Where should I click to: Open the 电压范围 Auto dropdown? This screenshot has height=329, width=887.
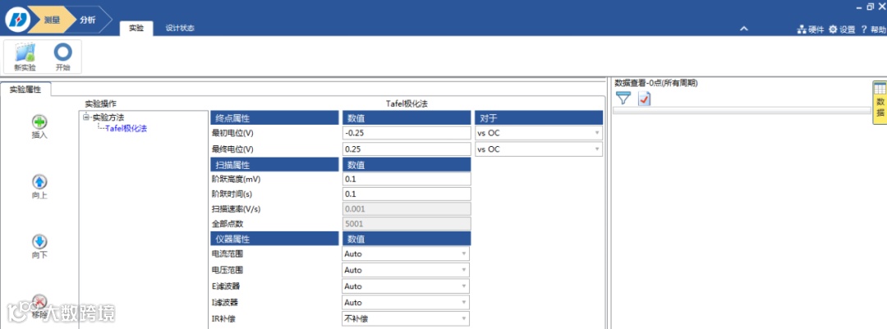(406, 270)
